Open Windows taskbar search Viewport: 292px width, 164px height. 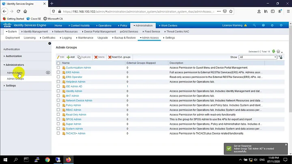tap(16, 160)
